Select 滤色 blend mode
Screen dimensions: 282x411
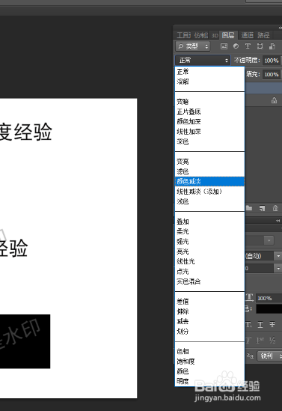pos(209,171)
